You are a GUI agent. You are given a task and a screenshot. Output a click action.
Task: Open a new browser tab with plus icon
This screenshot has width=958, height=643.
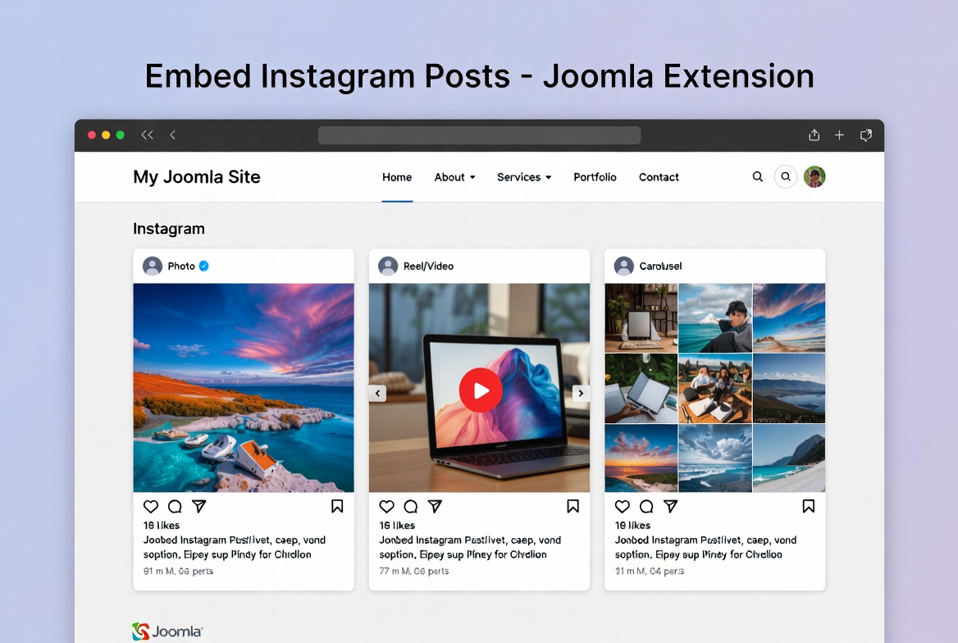(839, 135)
